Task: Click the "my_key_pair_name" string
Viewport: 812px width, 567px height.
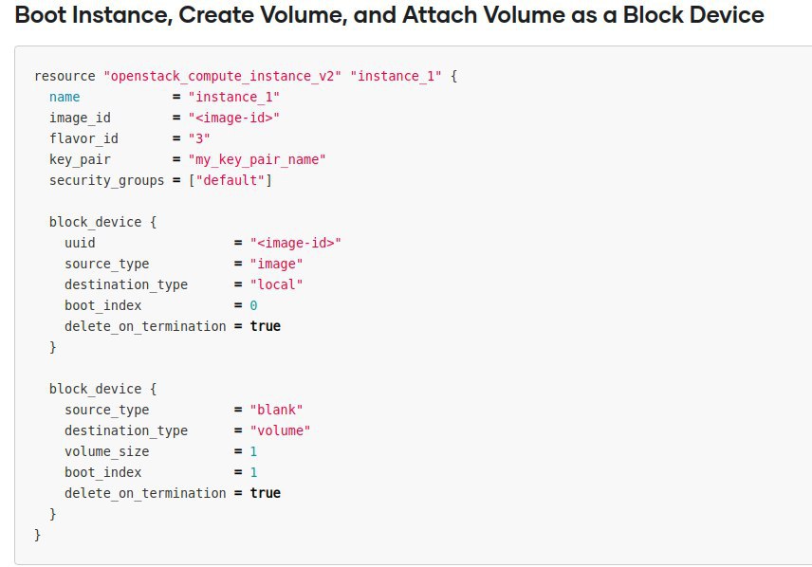Action: [257, 159]
